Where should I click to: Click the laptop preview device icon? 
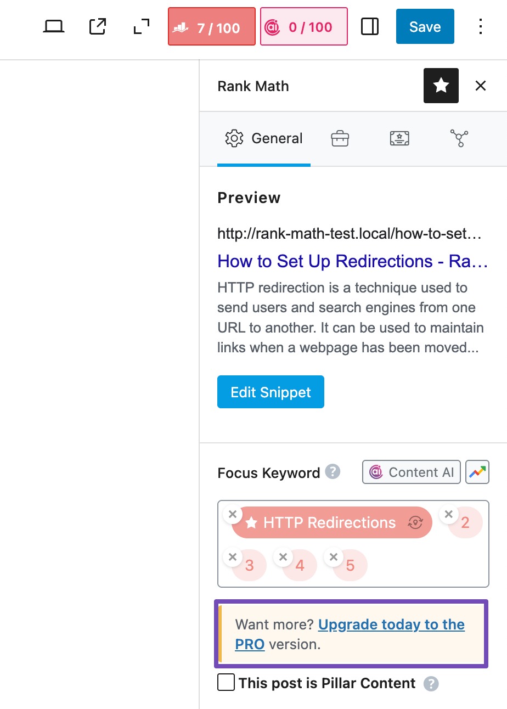[x=54, y=26]
